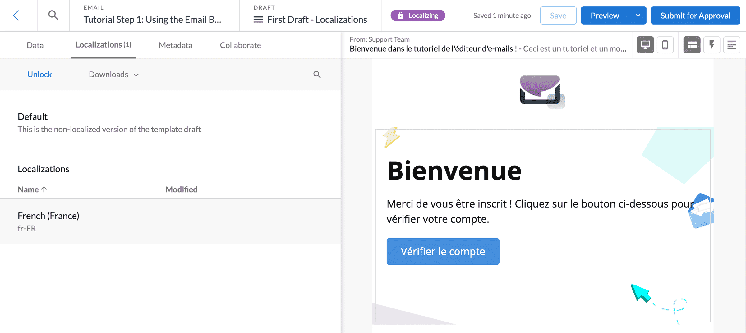Click the Modified column header
Viewport: 746px width, 333px height.
click(x=182, y=189)
